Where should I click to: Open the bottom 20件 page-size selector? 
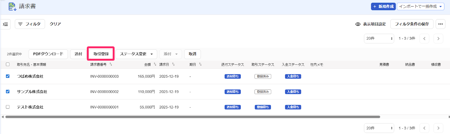[379, 128]
